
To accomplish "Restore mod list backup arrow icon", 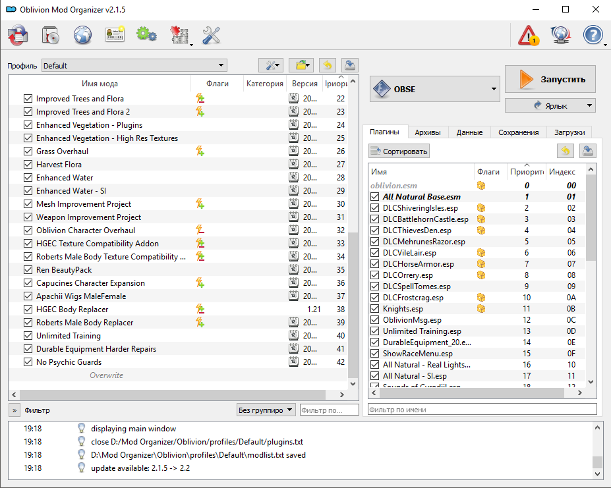I will (328, 65).
